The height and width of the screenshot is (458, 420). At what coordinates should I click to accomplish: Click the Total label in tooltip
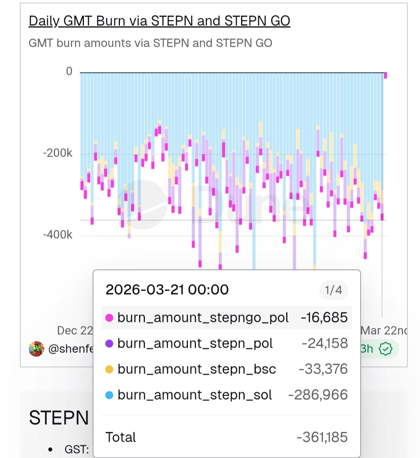click(x=120, y=437)
